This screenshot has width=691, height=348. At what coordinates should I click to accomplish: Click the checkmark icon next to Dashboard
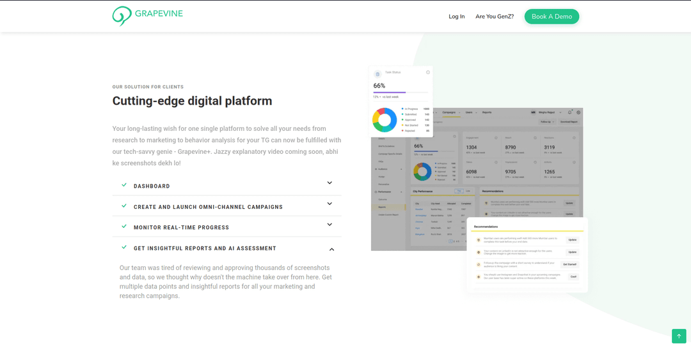124,185
